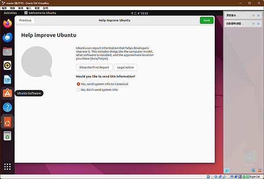264x179 pixels.
Task: Click speech-bubble icon at notification panel bottom-left
Action: tap(227, 170)
